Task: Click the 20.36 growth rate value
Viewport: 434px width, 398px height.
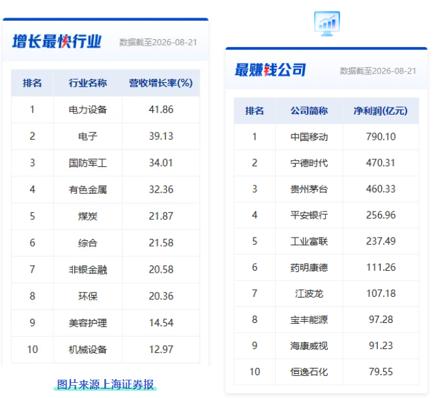Action: [x=161, y=296]
